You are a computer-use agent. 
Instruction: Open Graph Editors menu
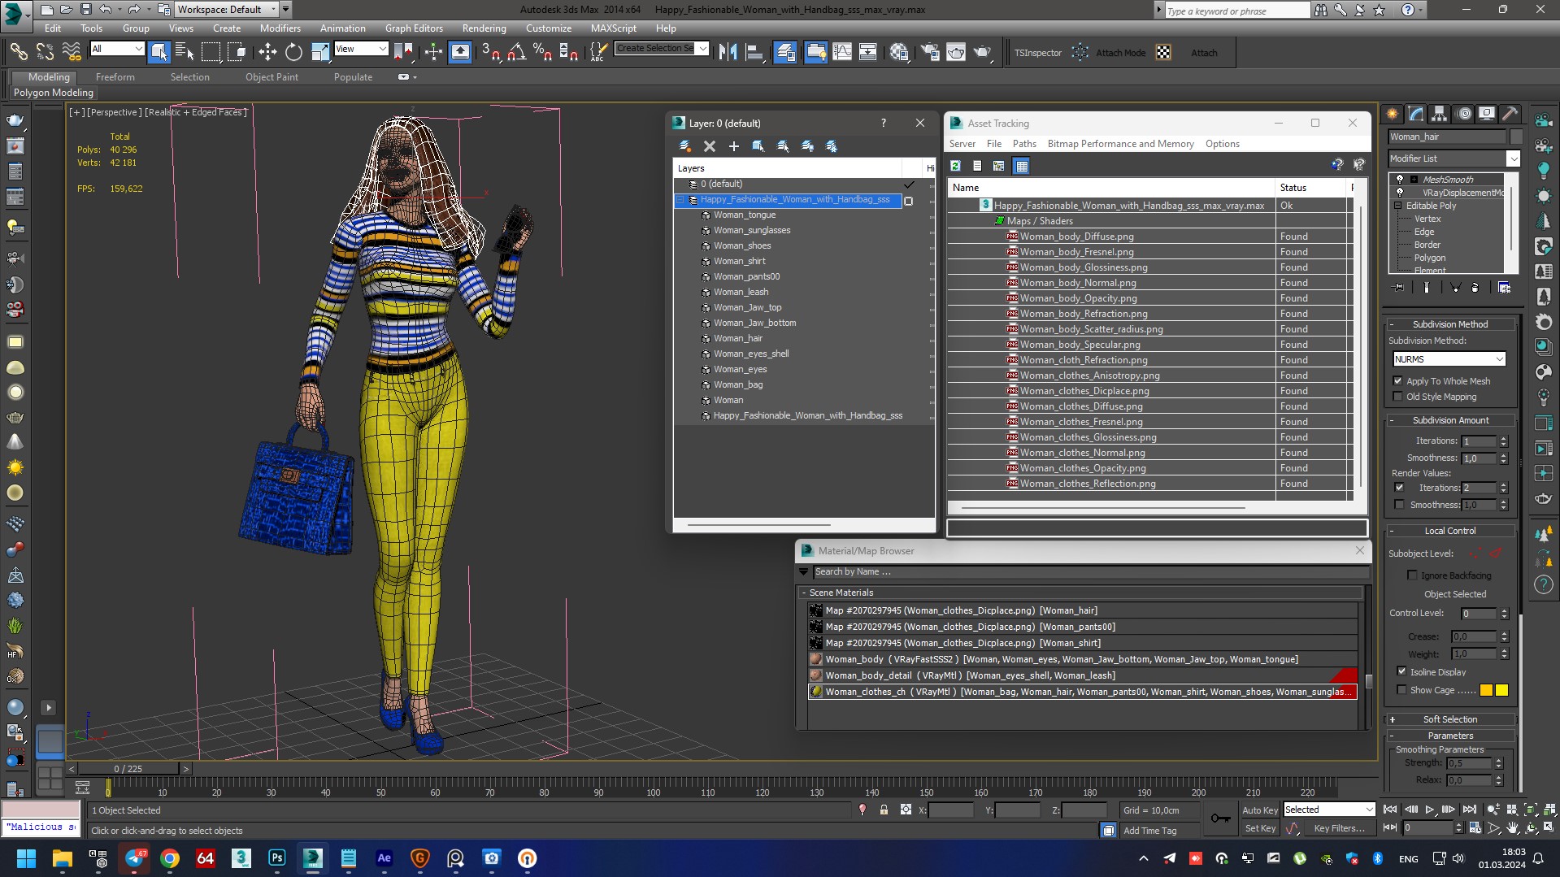coord(414,28)
